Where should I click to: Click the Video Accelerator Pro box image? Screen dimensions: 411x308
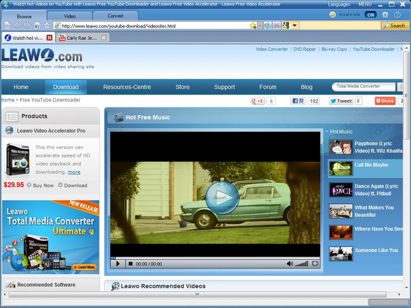[x=18, y=159]
